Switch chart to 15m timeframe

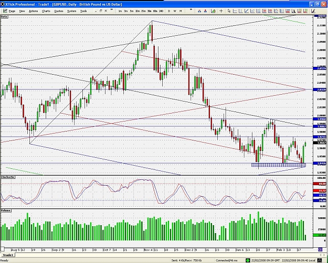[x=143, y=11]
